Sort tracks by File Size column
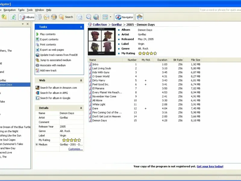This screenshot has height=181, width=241. pos(192,60)
